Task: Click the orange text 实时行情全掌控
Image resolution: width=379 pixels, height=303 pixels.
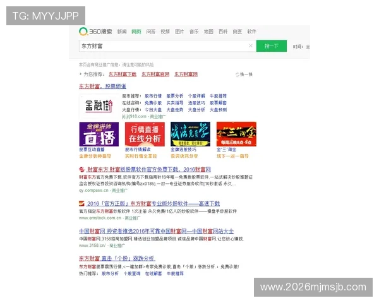Action: 141,156
